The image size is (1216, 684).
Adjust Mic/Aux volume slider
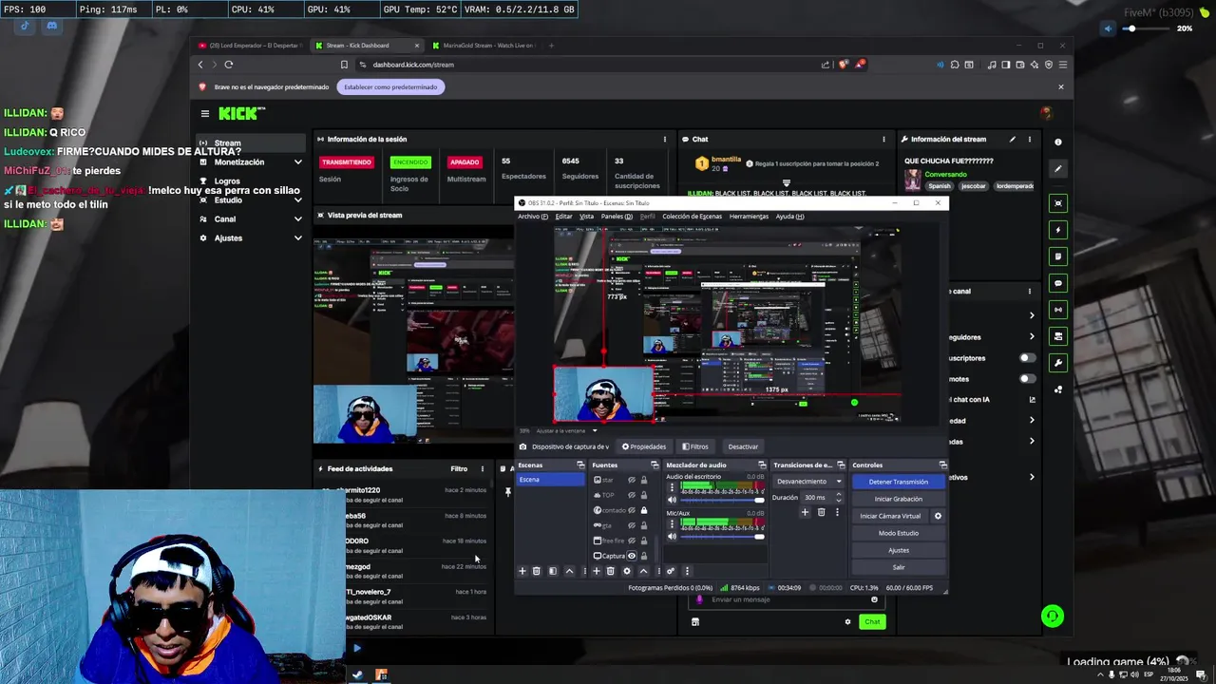722,537
